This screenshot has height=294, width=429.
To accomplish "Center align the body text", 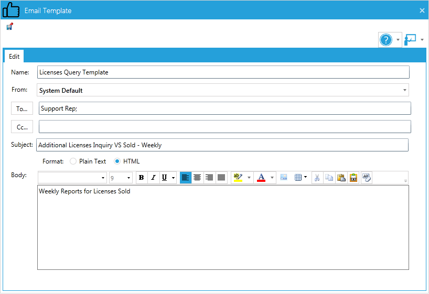I will (x=197, y=178).
